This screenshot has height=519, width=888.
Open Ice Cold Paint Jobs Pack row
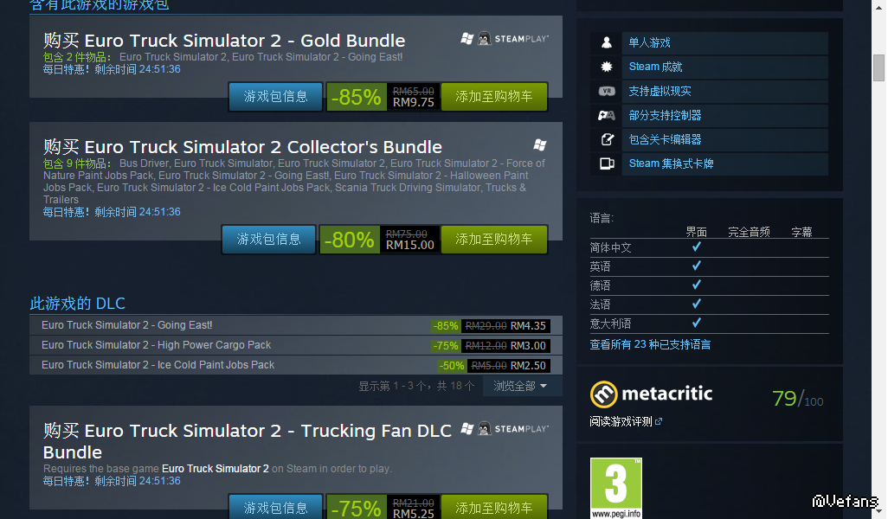coord(296,365)
